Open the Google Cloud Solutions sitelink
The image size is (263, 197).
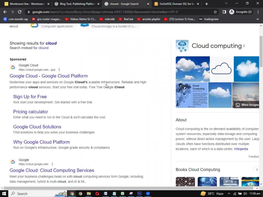37,127
